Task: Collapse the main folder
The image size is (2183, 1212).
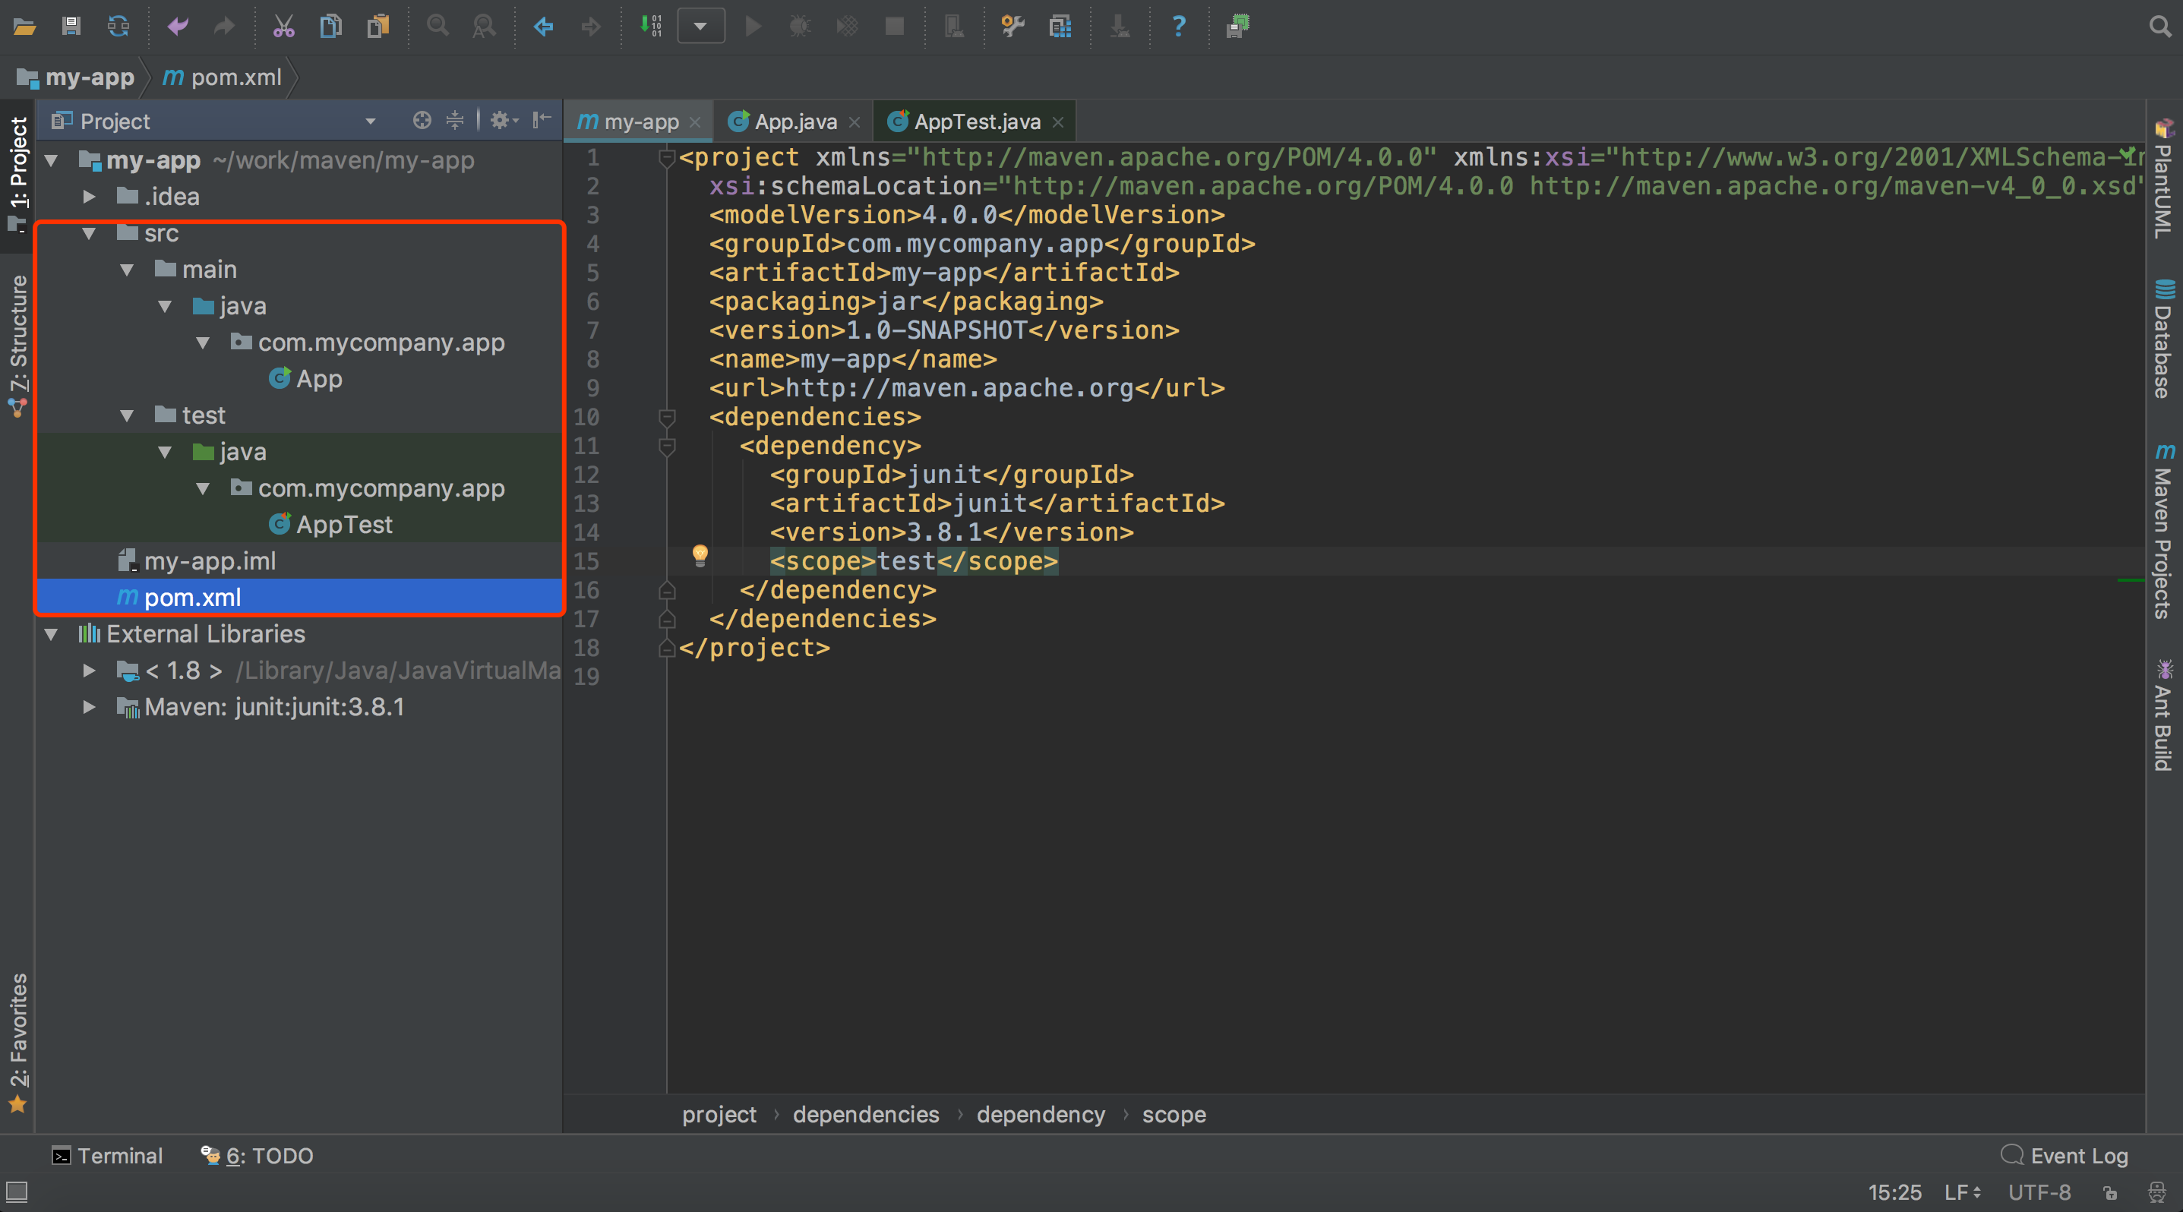Action: point(127,270)
